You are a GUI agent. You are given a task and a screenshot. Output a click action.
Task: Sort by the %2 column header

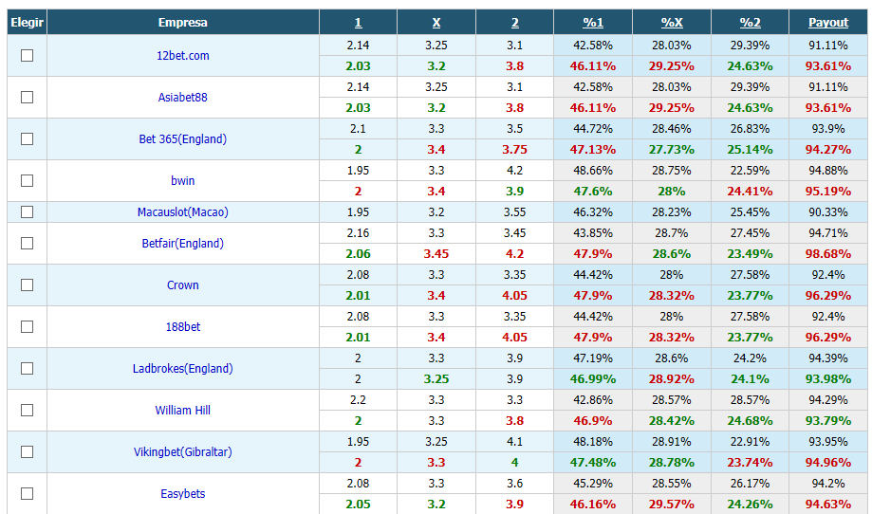751,23
